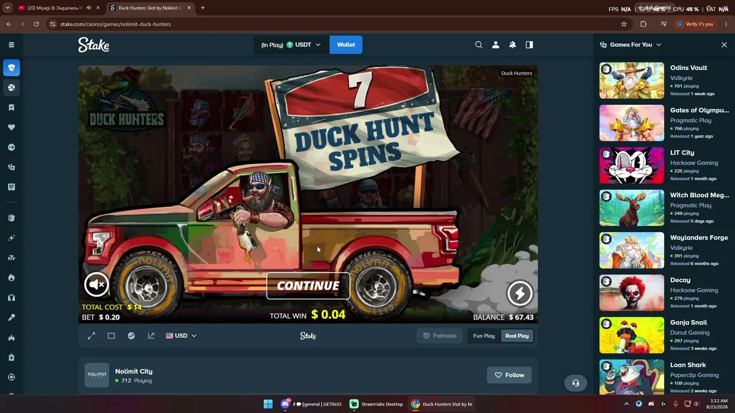Open the Nolimit City provider link
735x413 pixels.
(134, 371)
